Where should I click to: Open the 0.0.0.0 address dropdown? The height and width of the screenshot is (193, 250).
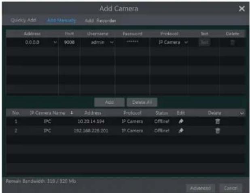point(55,42)
